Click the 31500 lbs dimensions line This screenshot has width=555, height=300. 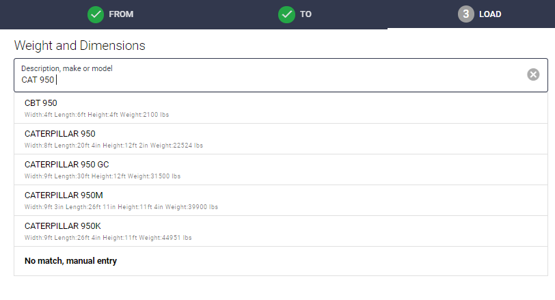click(103, 176)
